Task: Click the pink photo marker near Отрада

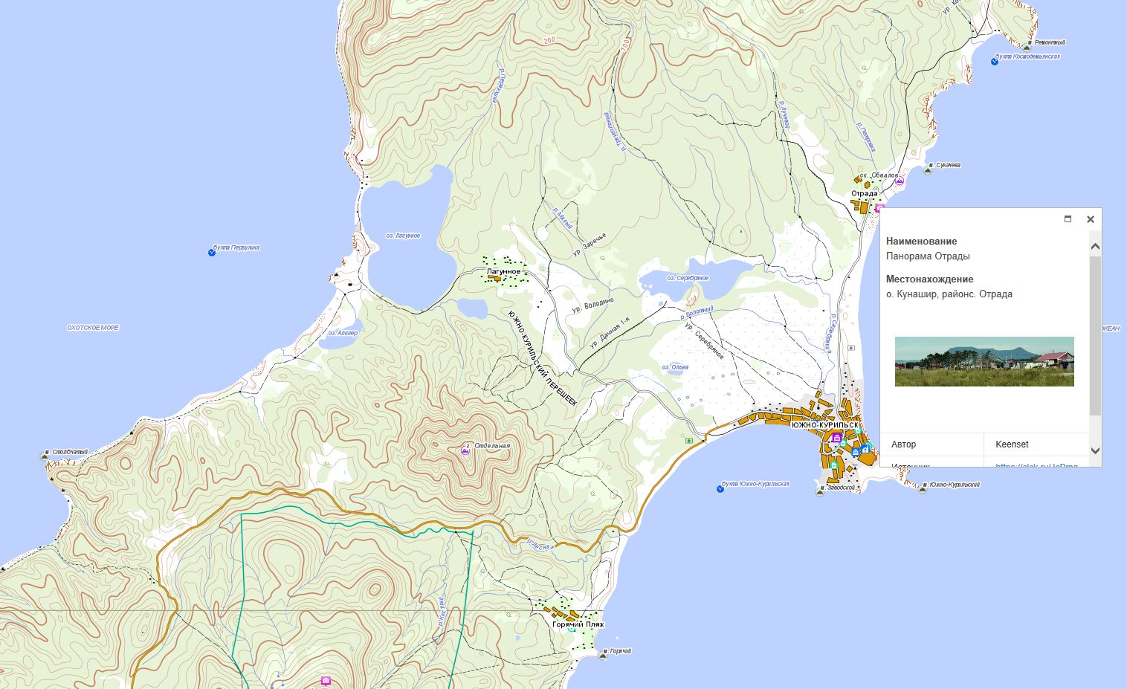Action: click(x=878, y=209)
